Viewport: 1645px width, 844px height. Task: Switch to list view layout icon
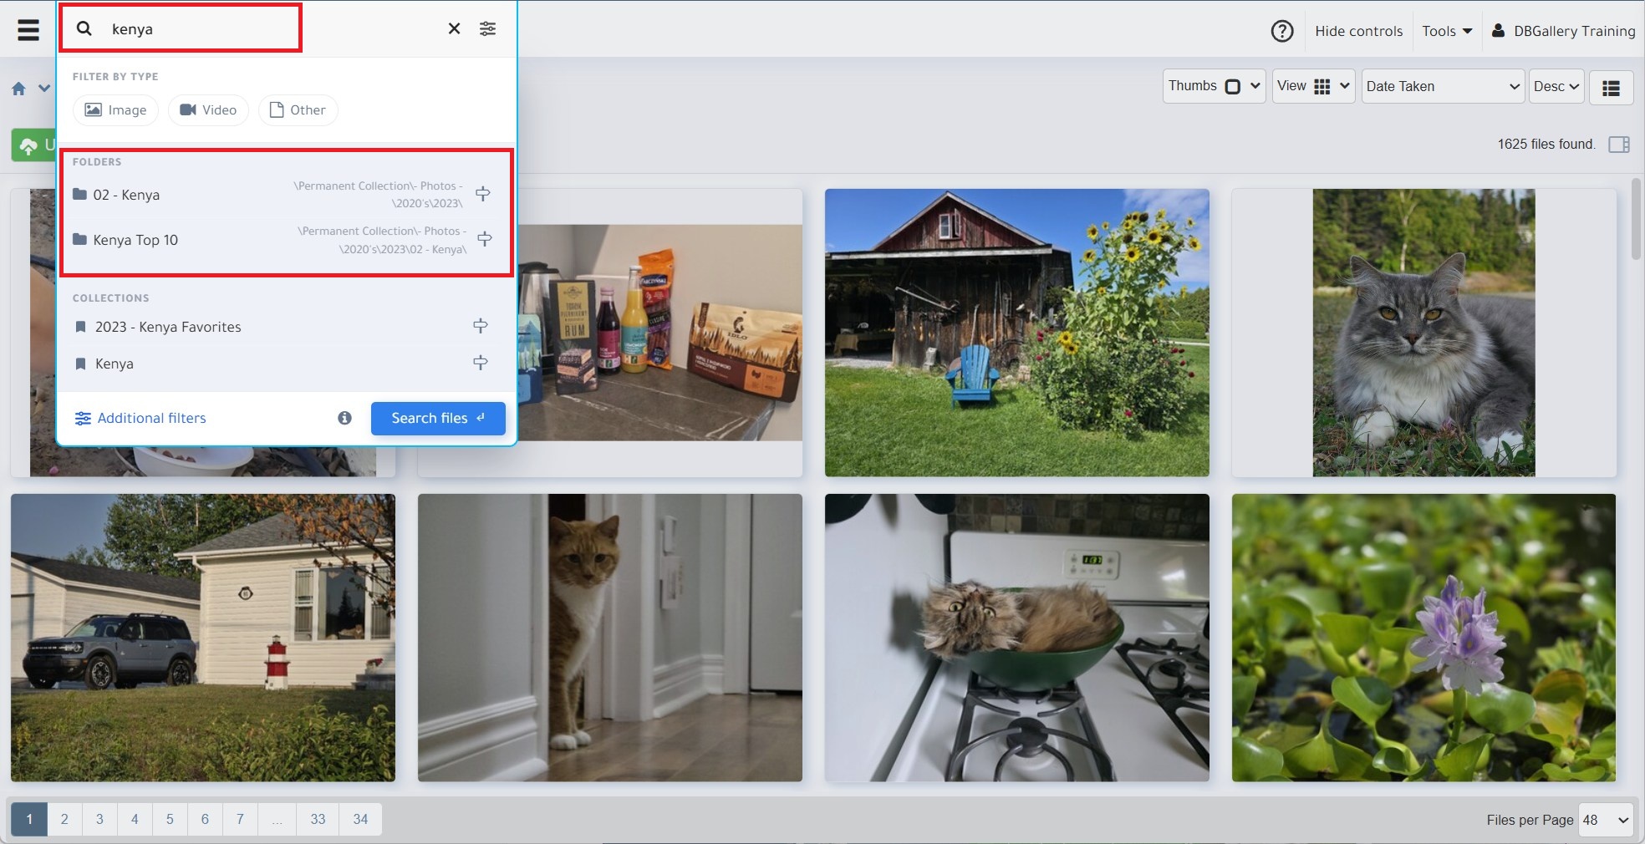coord(1611,87)
